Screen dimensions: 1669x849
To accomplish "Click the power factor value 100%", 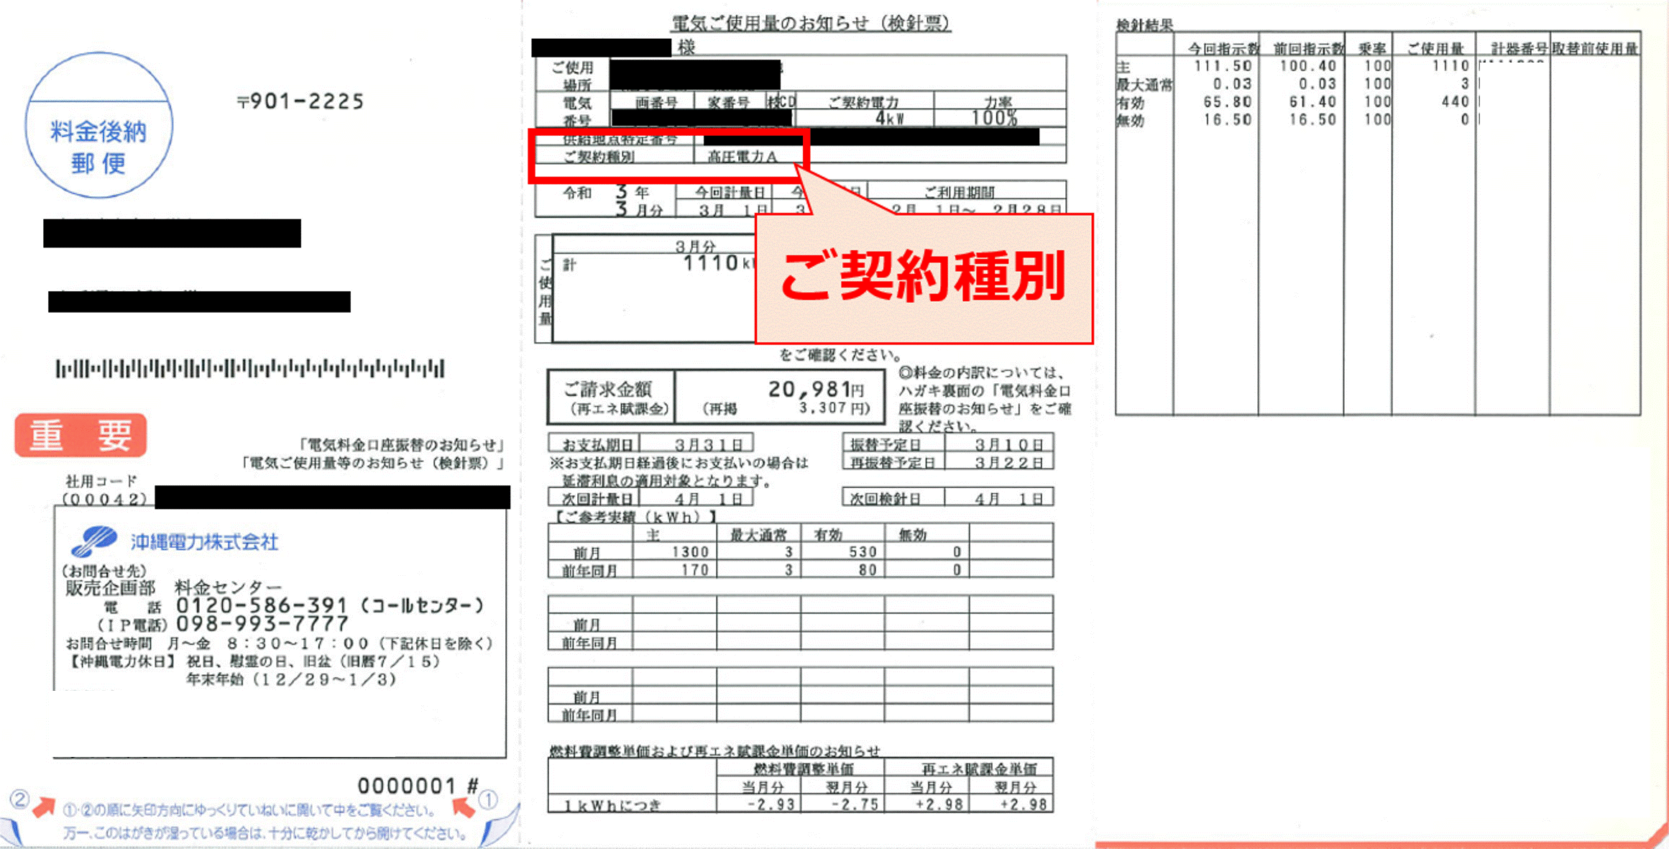I will click(x=994, y=118).
